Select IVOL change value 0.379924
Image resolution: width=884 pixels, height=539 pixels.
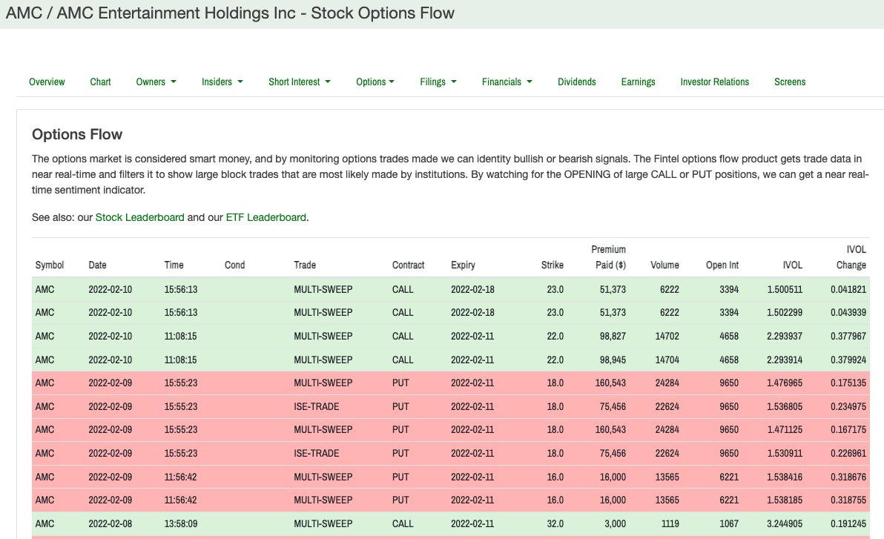(x=848, y=360)
